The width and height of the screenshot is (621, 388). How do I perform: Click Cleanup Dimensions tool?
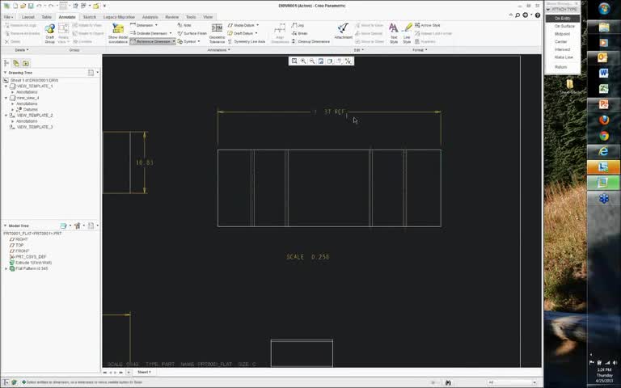(x=310, y=41)
